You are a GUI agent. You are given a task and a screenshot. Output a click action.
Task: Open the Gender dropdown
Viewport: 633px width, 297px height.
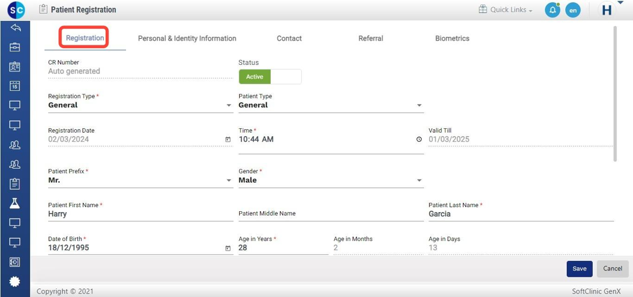coord(331,180)
